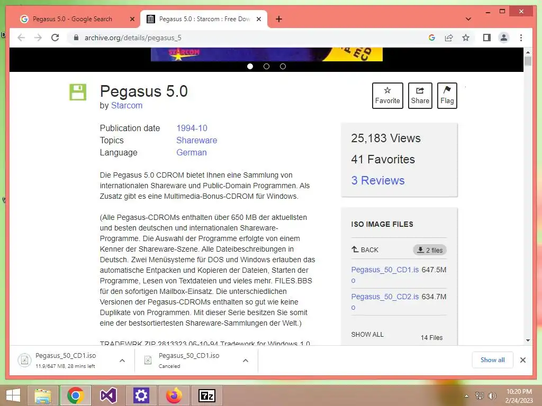Click the Starcom CD cover image
Image resolution: width=542 pixels, height=406 pixels.
(x=267, y=54)
